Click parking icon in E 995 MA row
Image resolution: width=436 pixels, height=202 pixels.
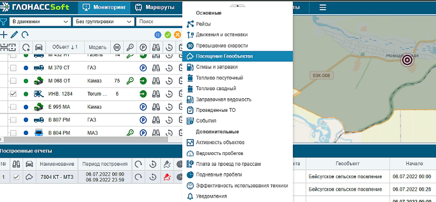pos(143,107)
